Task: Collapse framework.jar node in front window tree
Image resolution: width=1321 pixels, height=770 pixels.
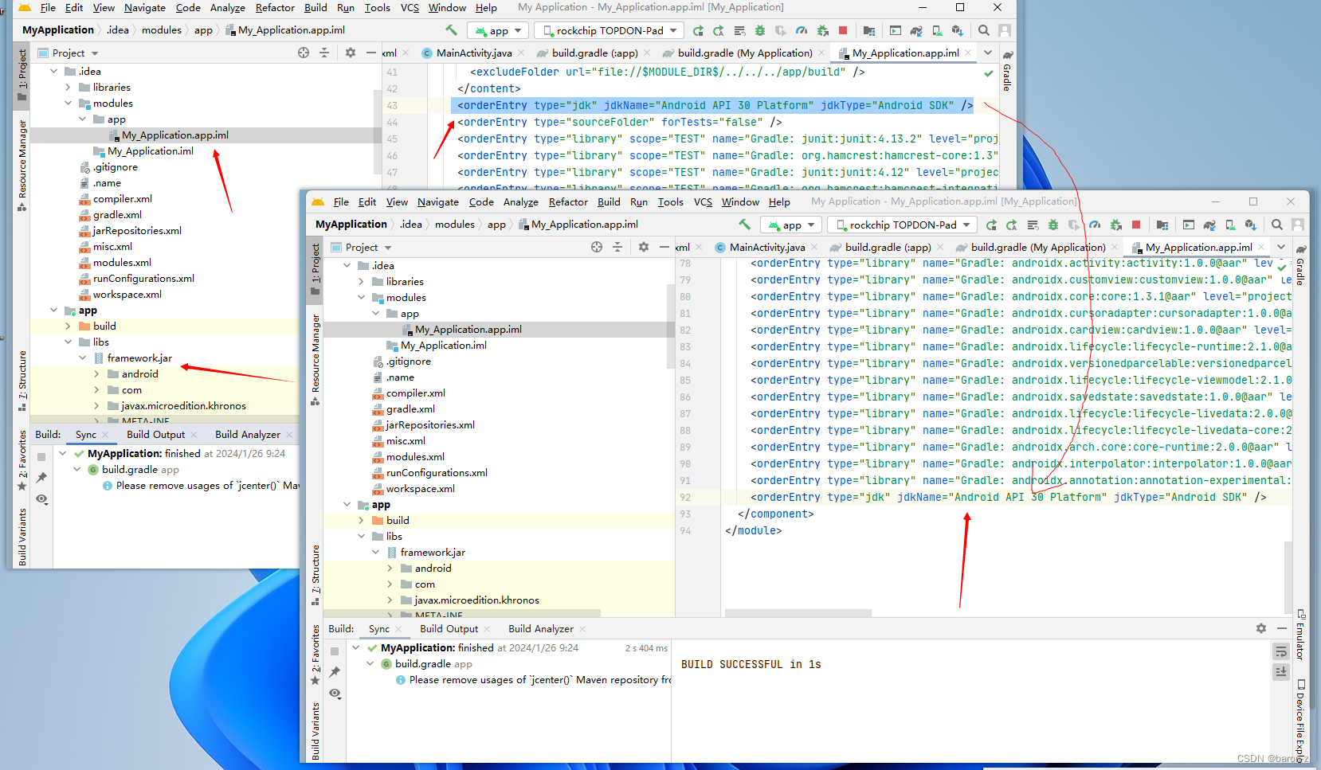Action: [376, 552]
